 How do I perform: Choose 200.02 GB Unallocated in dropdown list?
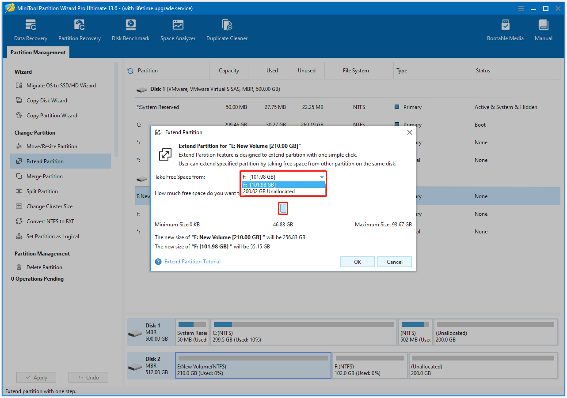tap(283, 191)
